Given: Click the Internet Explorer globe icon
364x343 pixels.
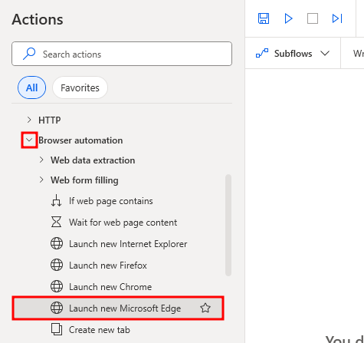Looking at the screenshot, I should pos(57,243).
